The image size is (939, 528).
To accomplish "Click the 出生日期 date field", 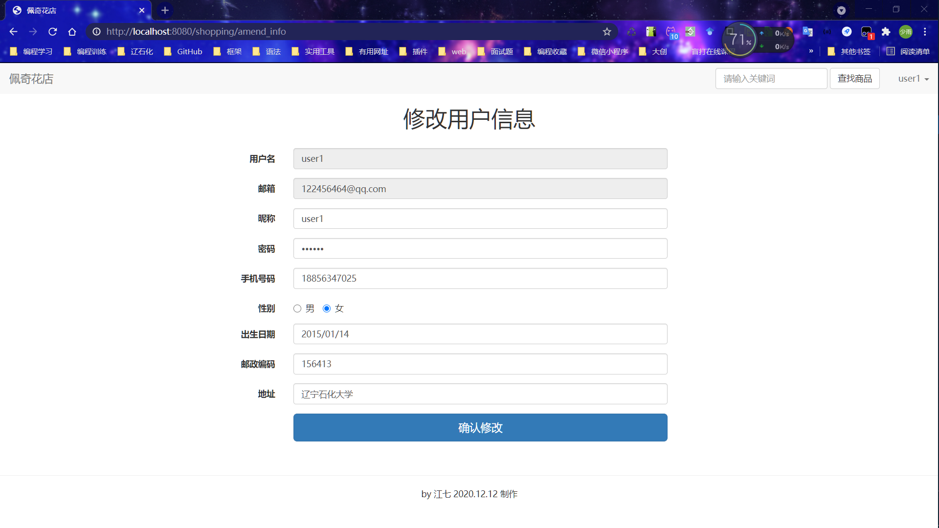I will (x=480, y=334).
